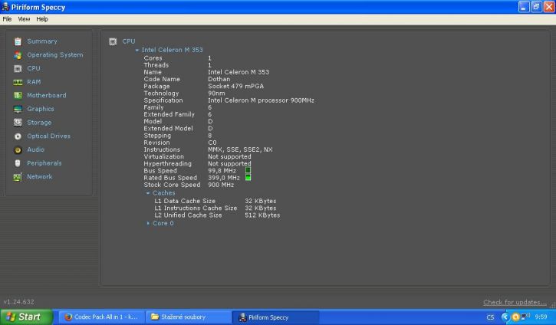Expand the Core 0 section
Screen dimensions: 556x325
[x=148, y=223]
